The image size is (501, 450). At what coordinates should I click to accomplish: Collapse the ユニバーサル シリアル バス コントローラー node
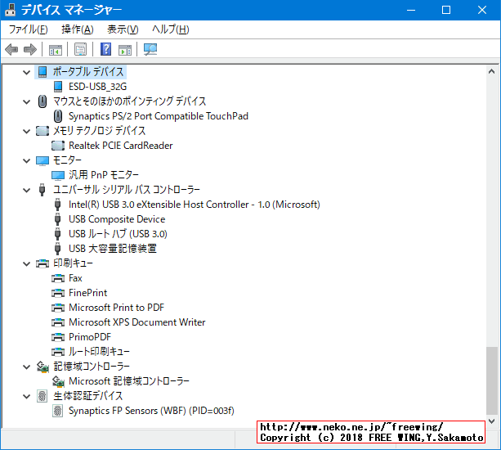pyautogui.click(x=27, y=190)
